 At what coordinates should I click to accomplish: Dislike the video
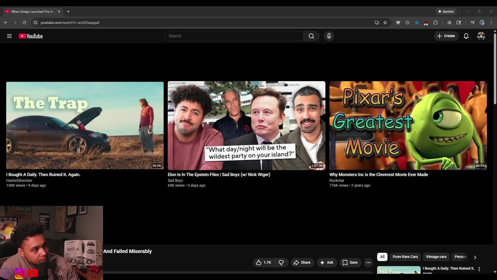(281, 262)
